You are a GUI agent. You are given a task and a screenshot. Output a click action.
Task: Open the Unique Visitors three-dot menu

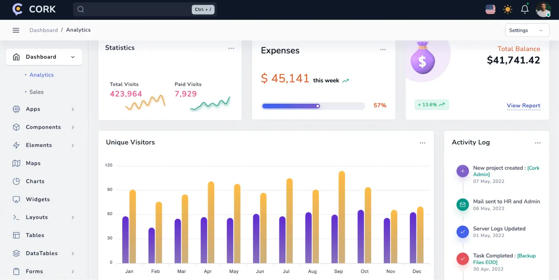(422, 143)
